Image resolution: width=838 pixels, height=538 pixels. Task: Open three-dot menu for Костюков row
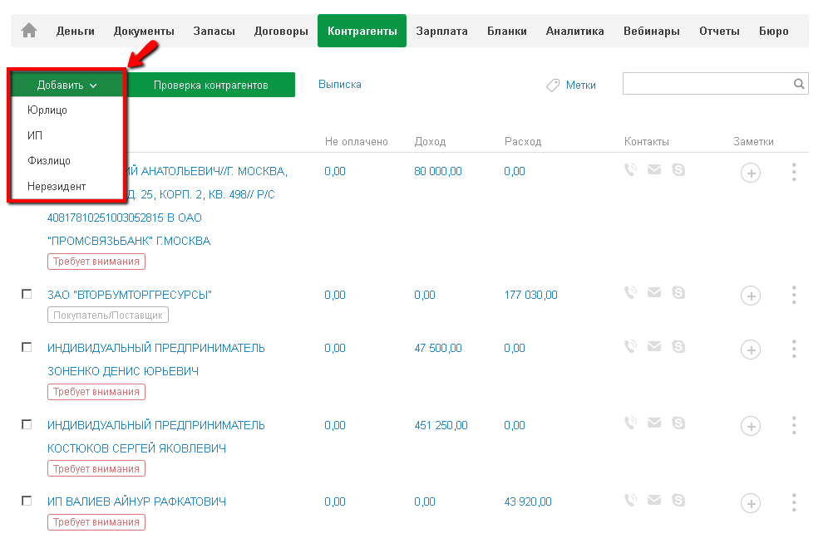click(794, 425)
